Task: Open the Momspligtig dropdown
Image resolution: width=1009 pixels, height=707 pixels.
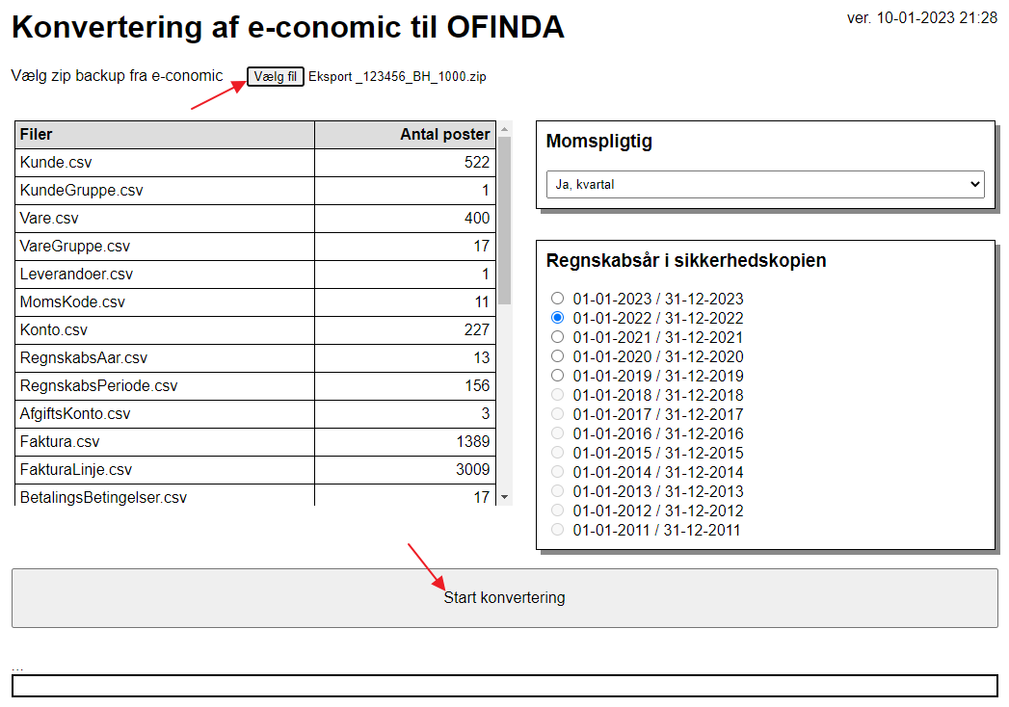Action: pos(765,185)
